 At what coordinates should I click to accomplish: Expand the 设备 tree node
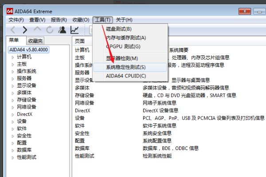13,122
